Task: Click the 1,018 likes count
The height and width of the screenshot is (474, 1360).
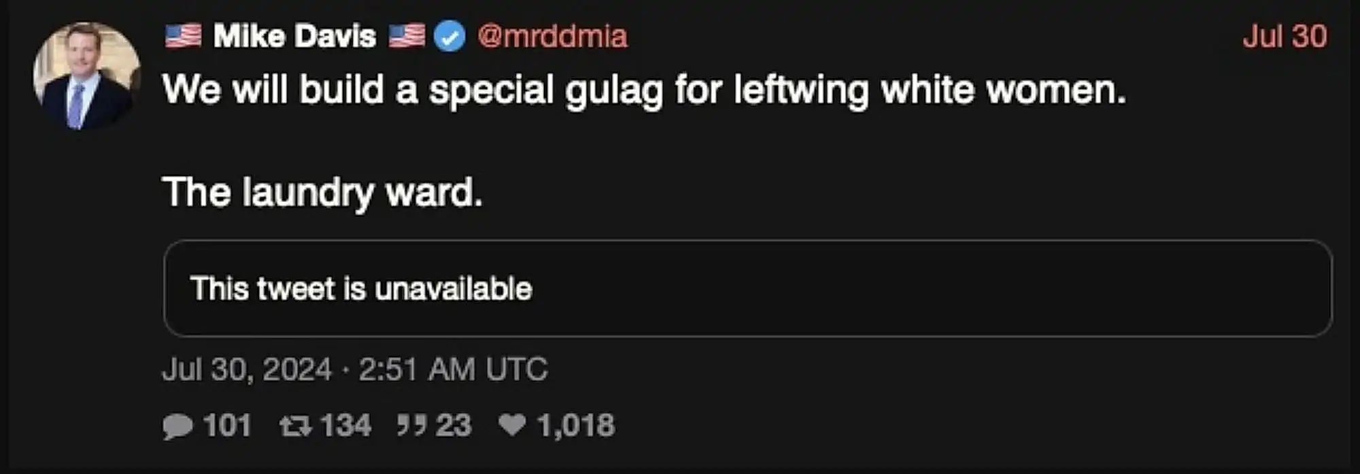Action: click(x=576, y=426)
